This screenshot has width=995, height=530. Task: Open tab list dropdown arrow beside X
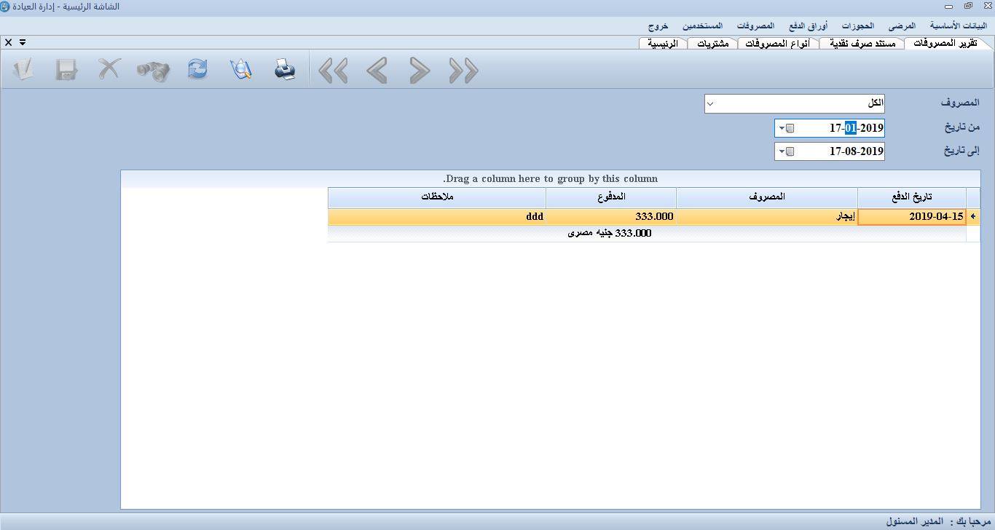coord(23,42)
